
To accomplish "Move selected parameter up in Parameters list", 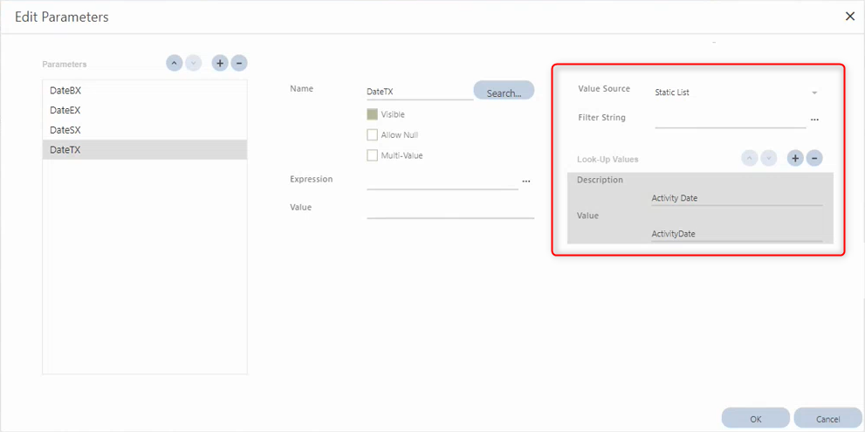I will pos(174,64).
